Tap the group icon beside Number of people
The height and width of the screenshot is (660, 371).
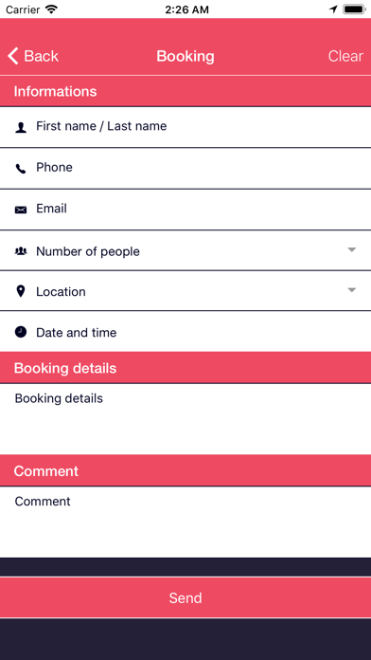pyautogui.click(x=21, y=251)
